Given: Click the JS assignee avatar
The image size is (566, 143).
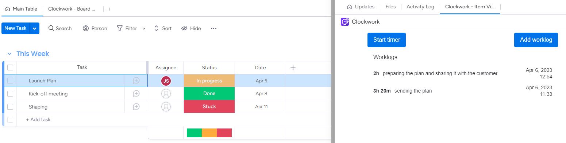Looking at the screenshot, I should tap(166, 81).
